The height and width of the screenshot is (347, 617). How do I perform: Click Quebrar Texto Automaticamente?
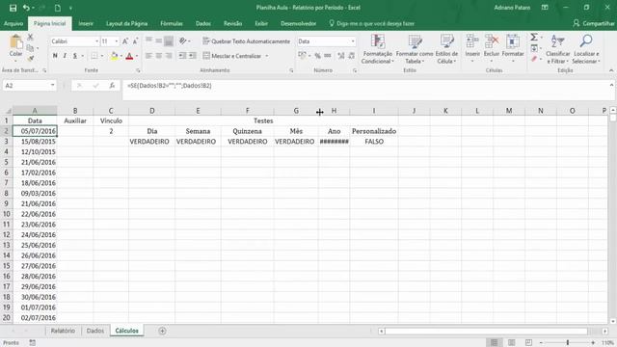click(247, 41)
